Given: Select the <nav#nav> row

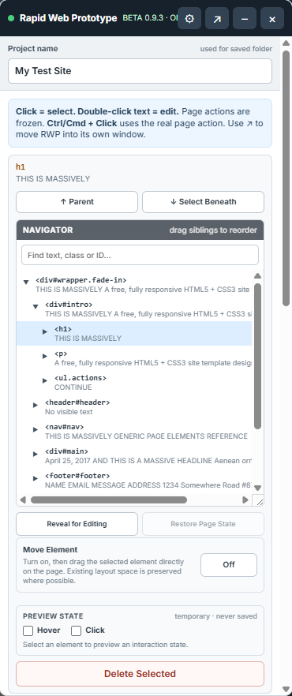Looking at the screenshot, I should pos(134,431).
